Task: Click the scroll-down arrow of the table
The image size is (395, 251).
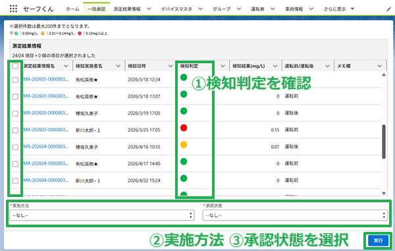Action: pos(384,193)
